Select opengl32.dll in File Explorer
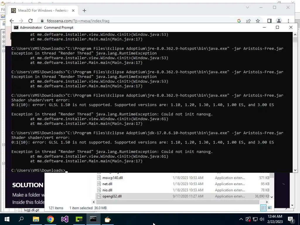Screen dimensions: 300x225 coord(112,196)
